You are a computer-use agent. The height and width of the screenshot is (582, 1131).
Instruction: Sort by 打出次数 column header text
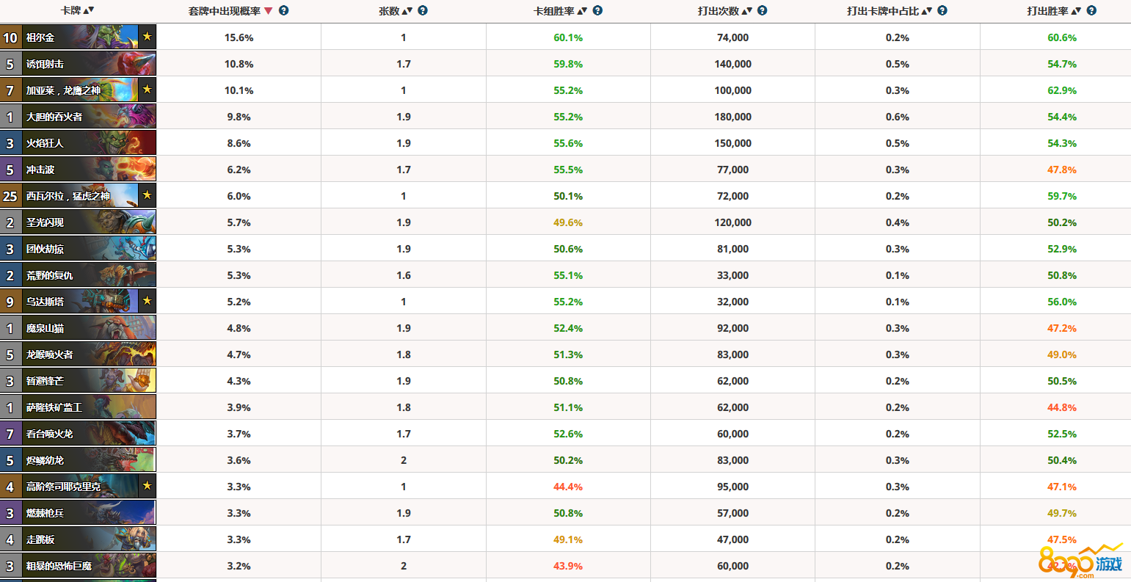pos(718,11)
